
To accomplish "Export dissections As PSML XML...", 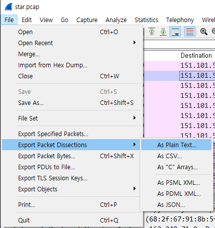I will point(176,183).
